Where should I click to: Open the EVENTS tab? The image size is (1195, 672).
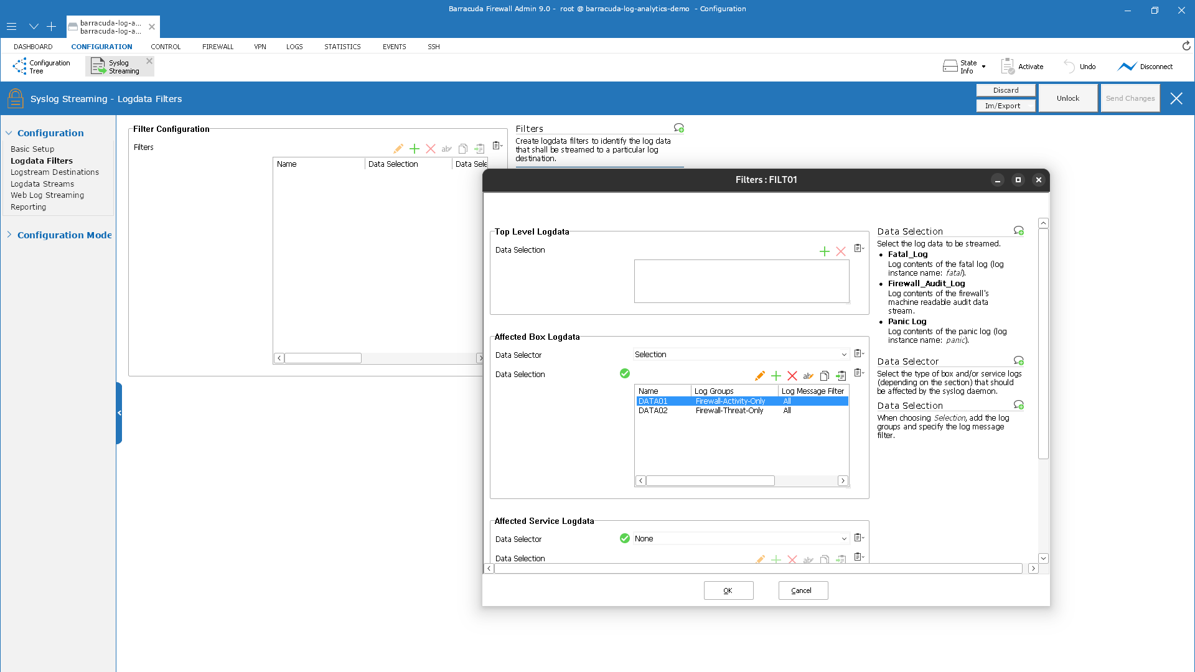[x=395, y=47]
